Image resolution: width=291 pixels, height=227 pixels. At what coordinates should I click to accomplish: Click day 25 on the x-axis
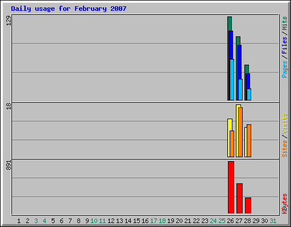222,221
